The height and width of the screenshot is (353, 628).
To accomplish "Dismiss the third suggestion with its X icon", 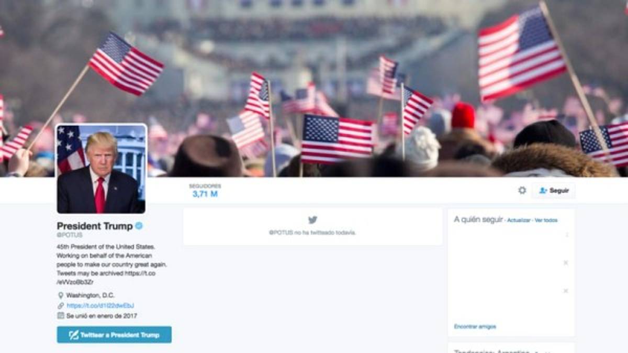I will (566, 291).
